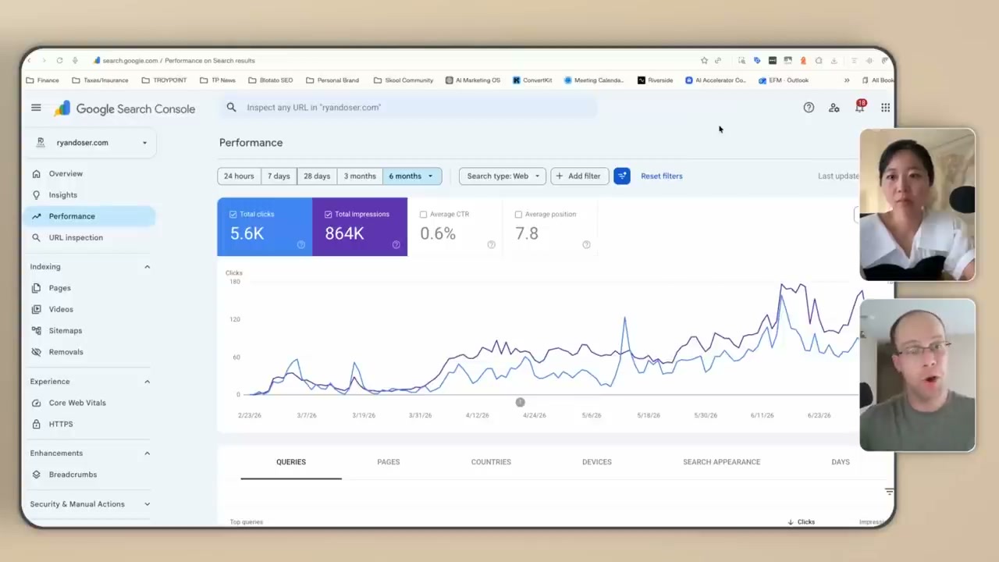Screen dimensions: 999x562
Task: Open the 6 months date dropdown
Action: tap(412, 176)
